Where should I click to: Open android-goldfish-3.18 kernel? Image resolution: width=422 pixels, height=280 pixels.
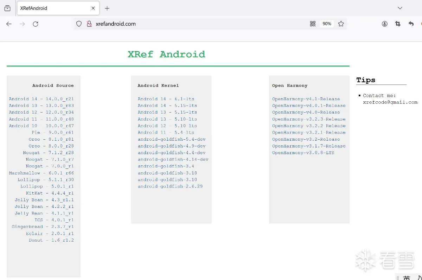click(x=167, y=173)
